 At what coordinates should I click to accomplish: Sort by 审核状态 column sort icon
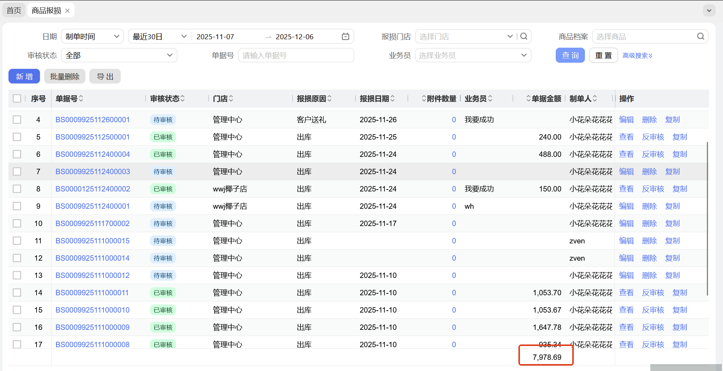[183, 99]
